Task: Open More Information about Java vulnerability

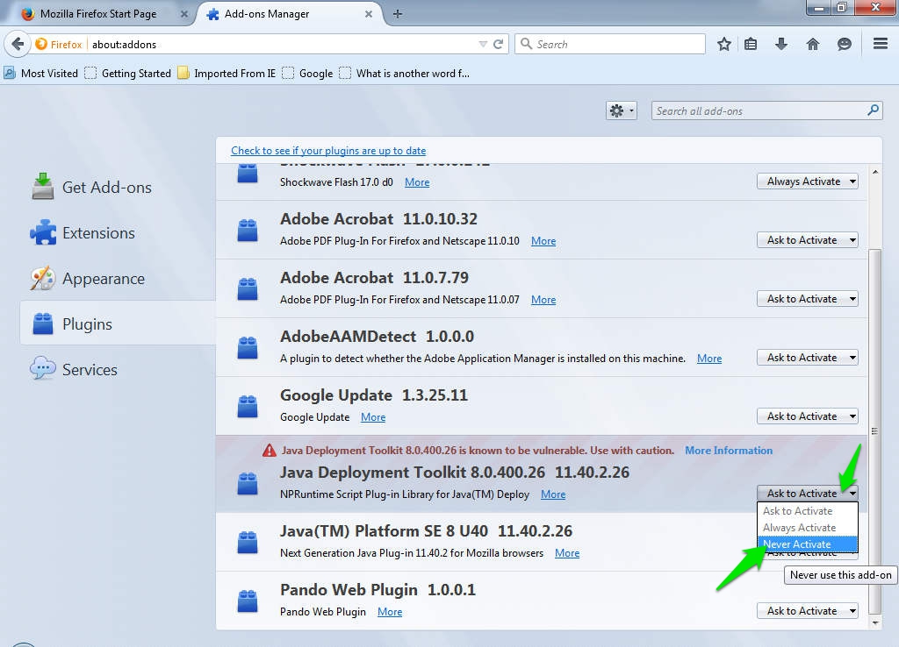Action: (x=729, y=451)
